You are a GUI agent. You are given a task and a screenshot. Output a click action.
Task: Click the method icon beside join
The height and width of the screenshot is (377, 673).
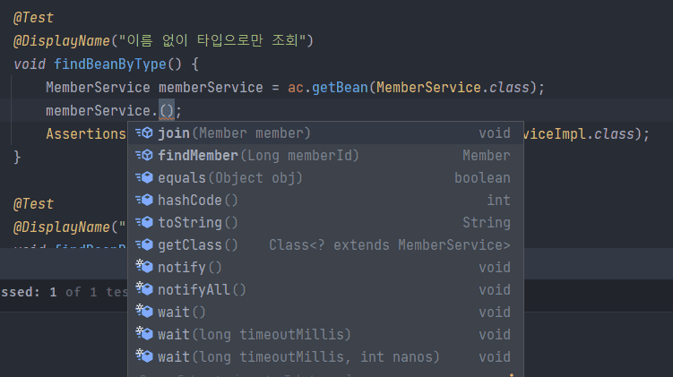144,133
